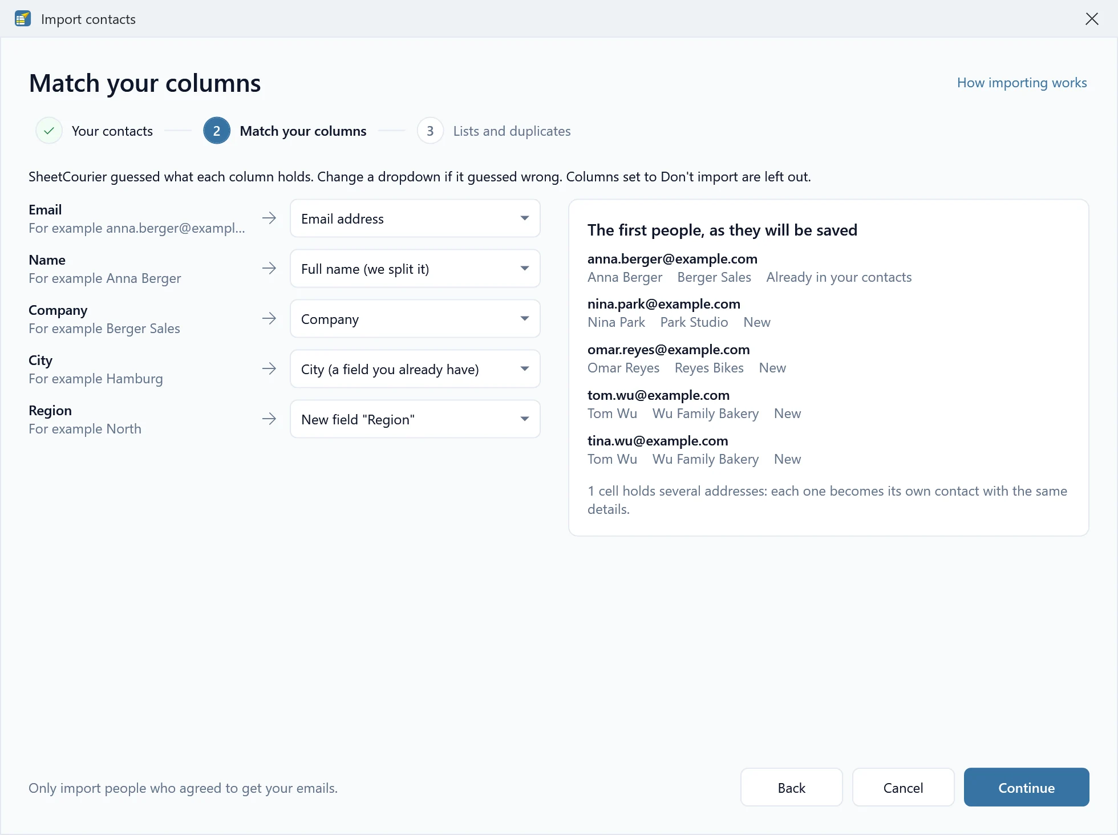Click the arrow icon next to Email column
The height and width of the screenshot is (835, 1118).
(269, 218)
